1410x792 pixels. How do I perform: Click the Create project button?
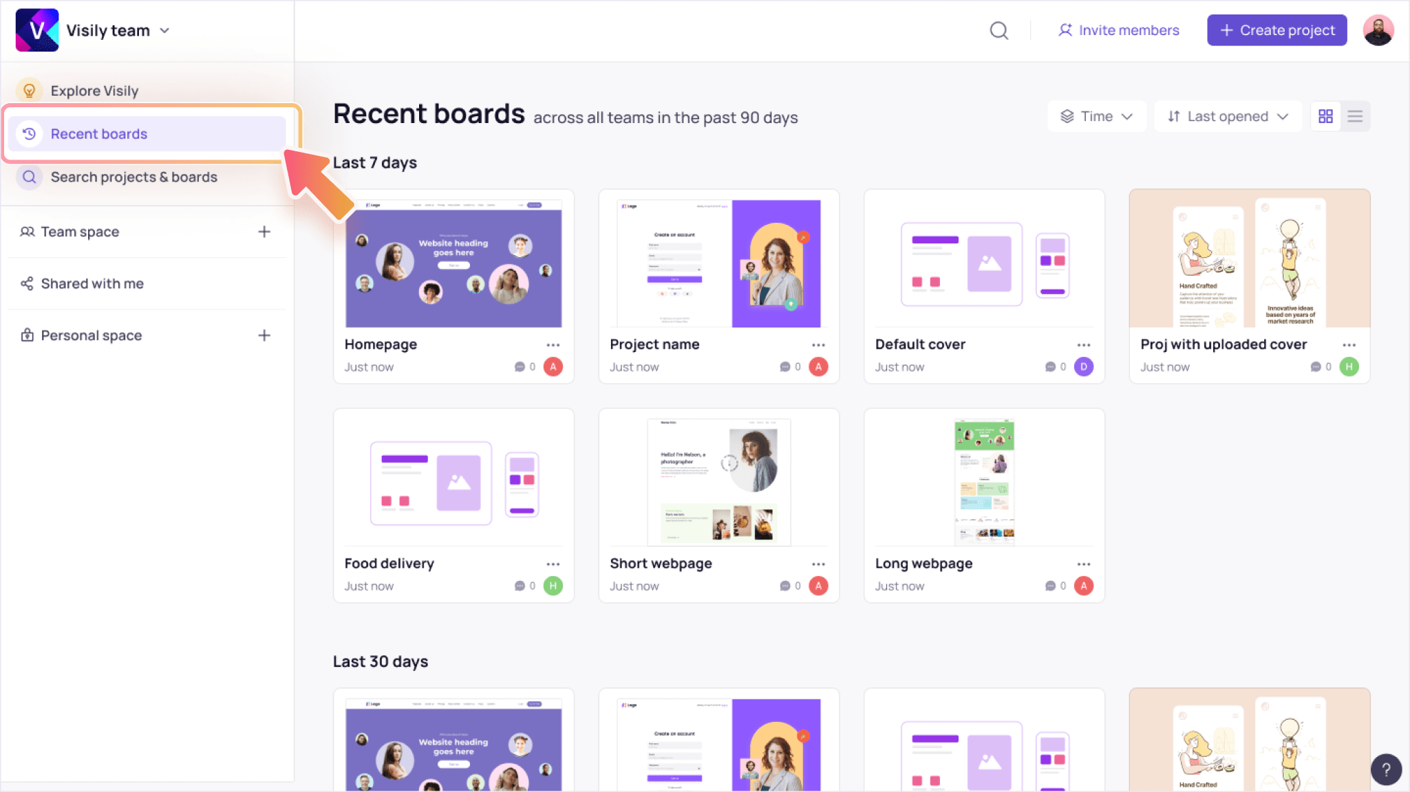[x=1279, y=30]
